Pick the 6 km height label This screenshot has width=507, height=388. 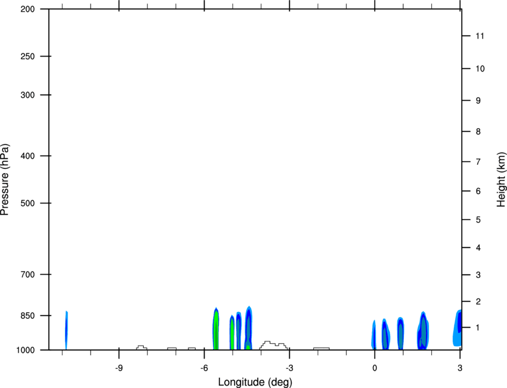coord(478,191)
